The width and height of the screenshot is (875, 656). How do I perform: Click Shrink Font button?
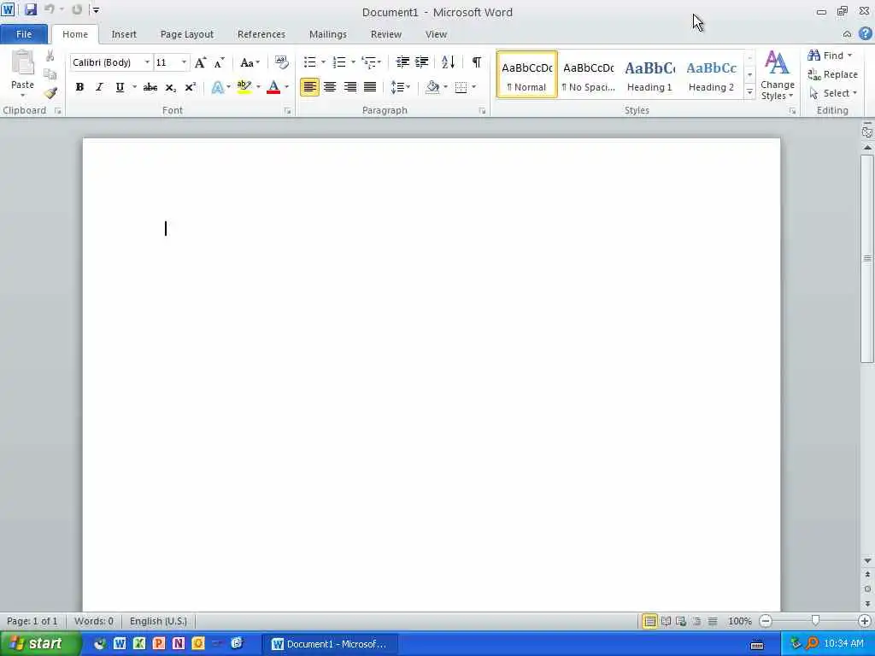[220, 62]
